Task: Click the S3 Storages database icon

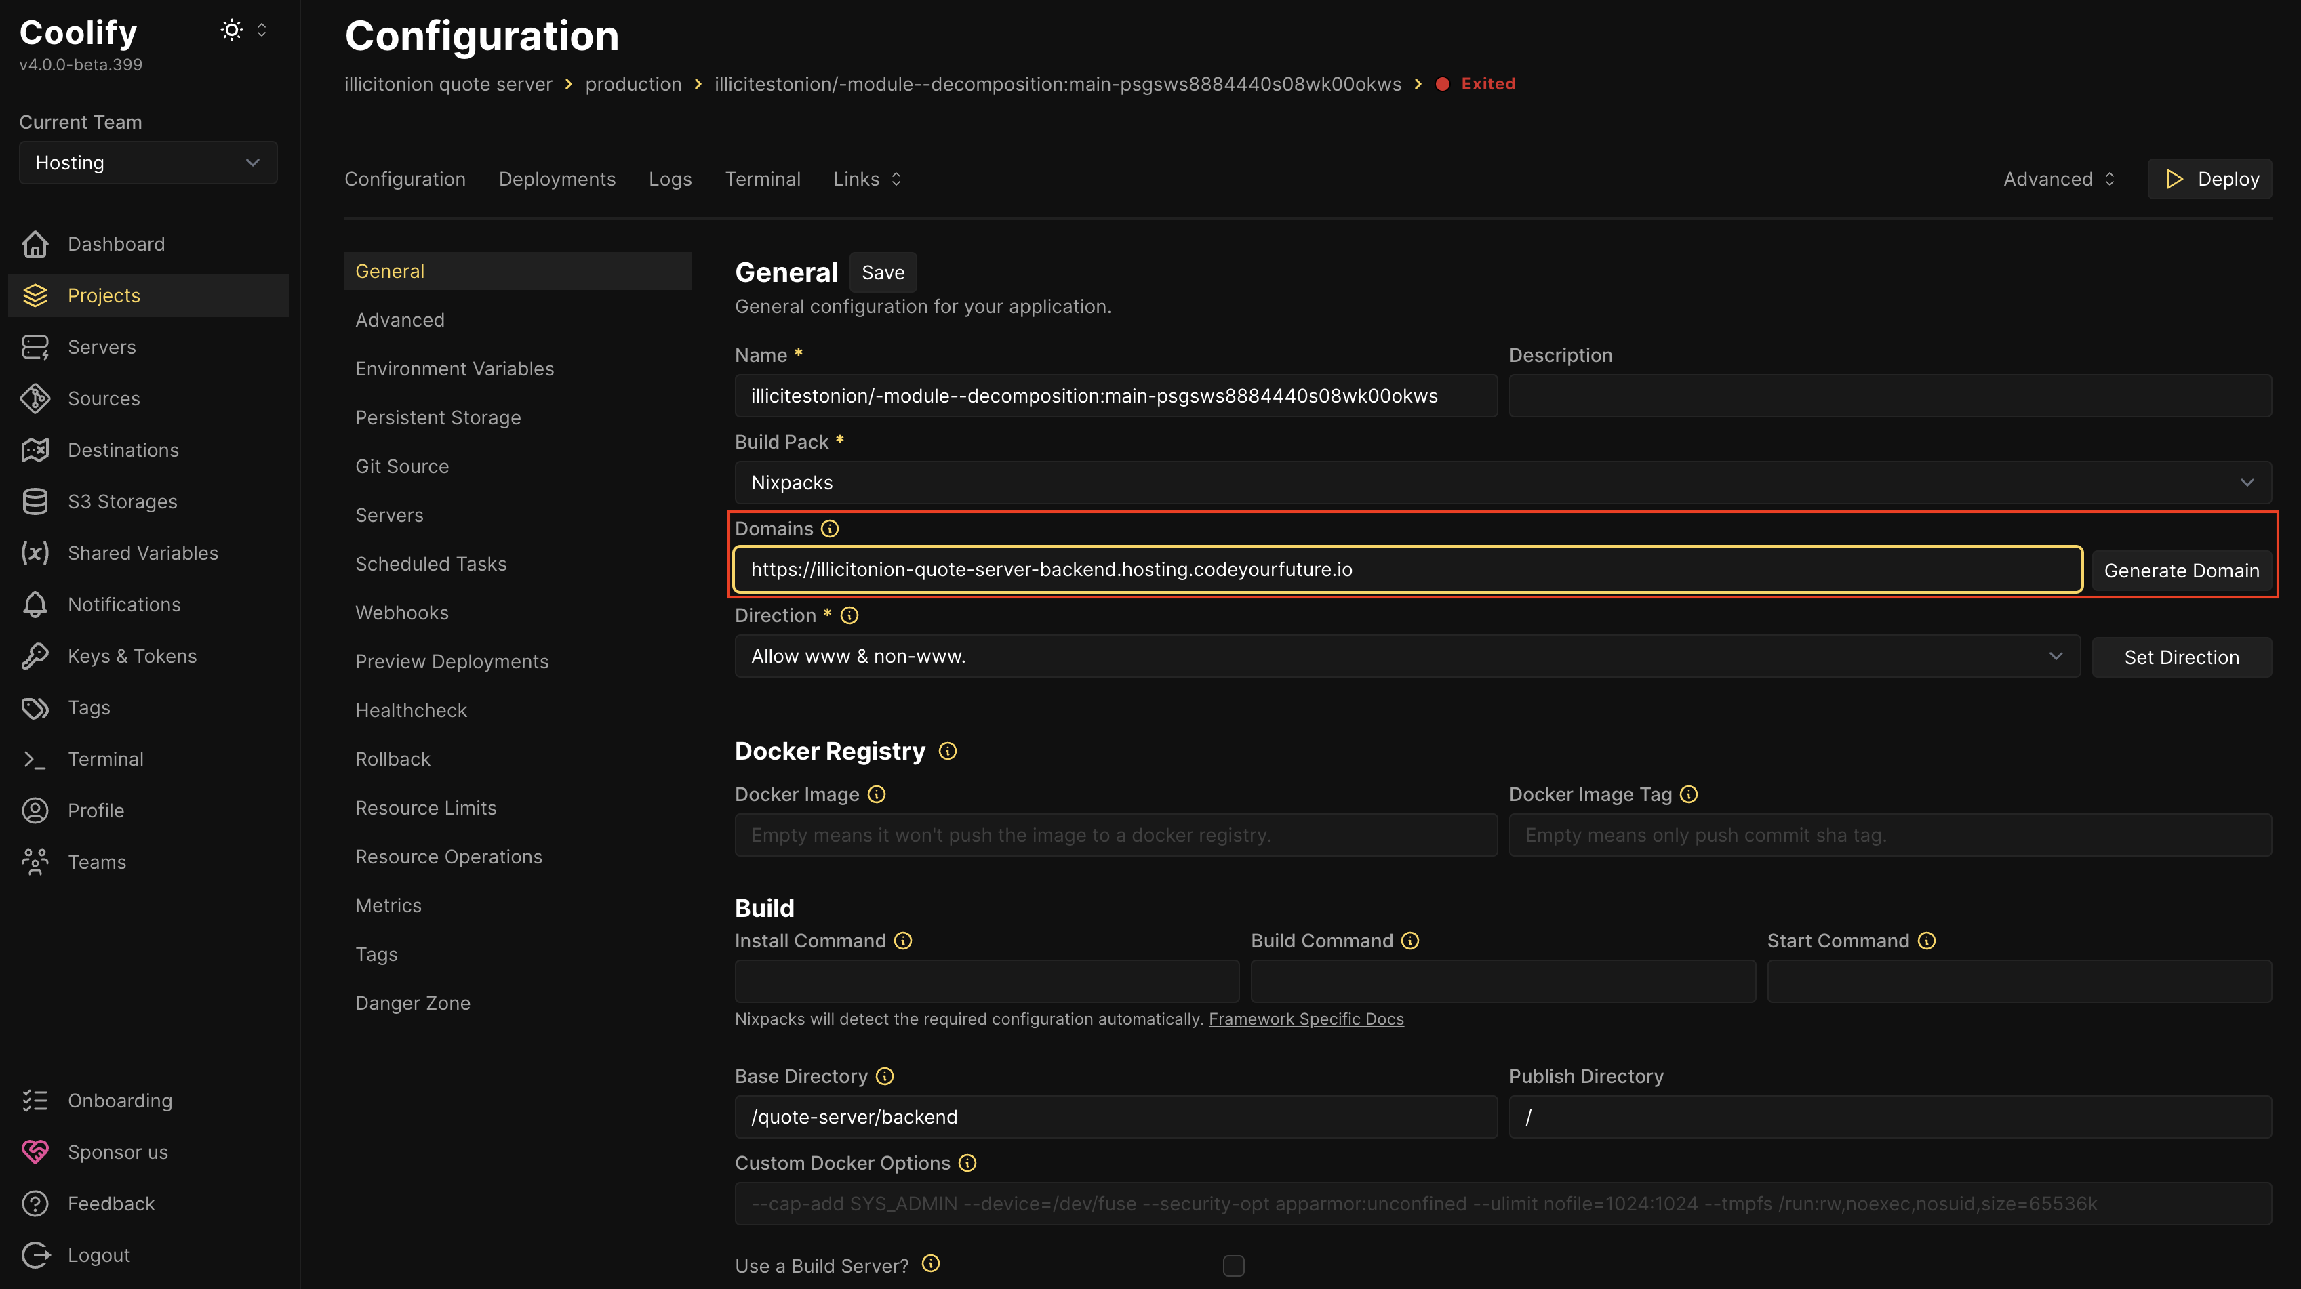Action: (x=35, y=502)
